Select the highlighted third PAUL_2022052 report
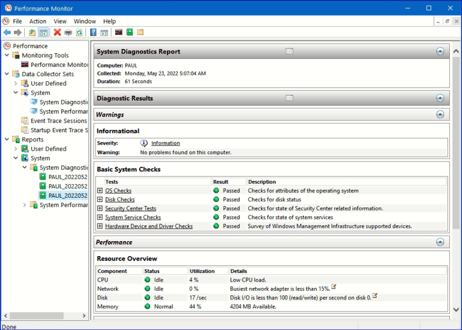The height and width of the screenshot is (330, 462). coord(64,196)
